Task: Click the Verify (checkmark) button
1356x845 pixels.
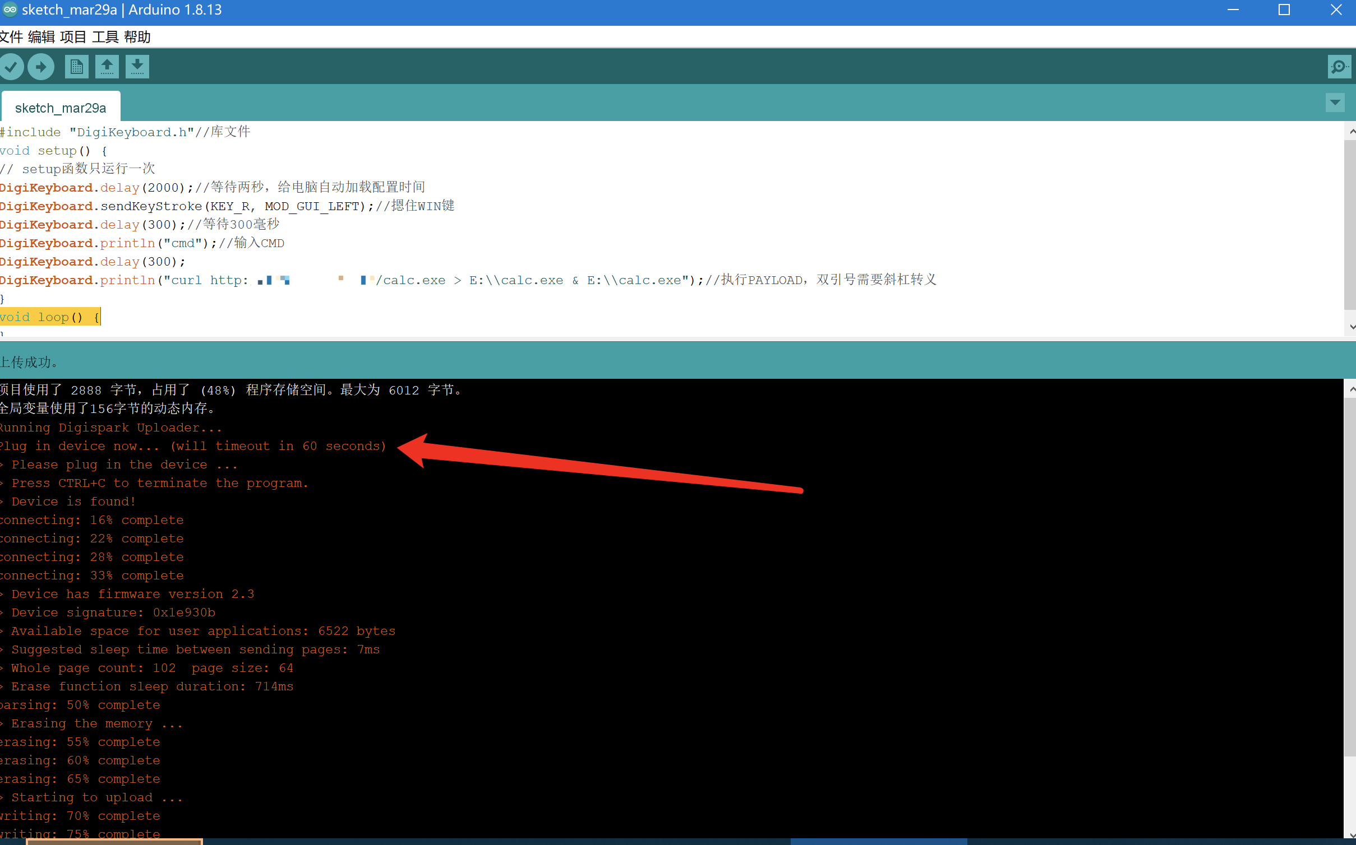Action: [x=11, y=67]
